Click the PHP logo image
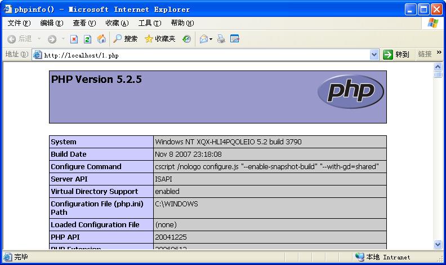Viewport: 446px width, 265px height. click(351, 91)
